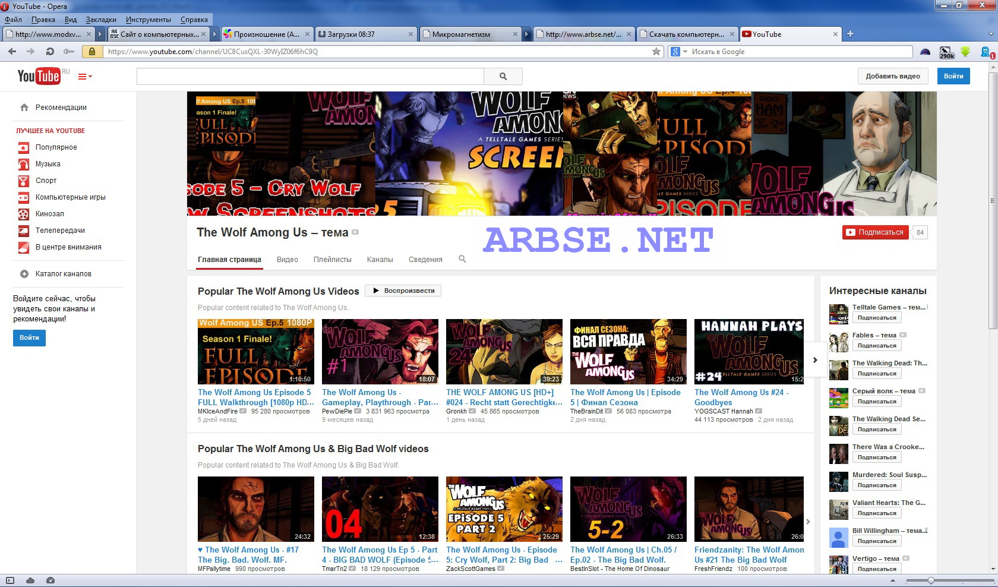The width and height of the screenshot is (998, 587).
Task: Click the browser forward arrow
Action: 31,52
